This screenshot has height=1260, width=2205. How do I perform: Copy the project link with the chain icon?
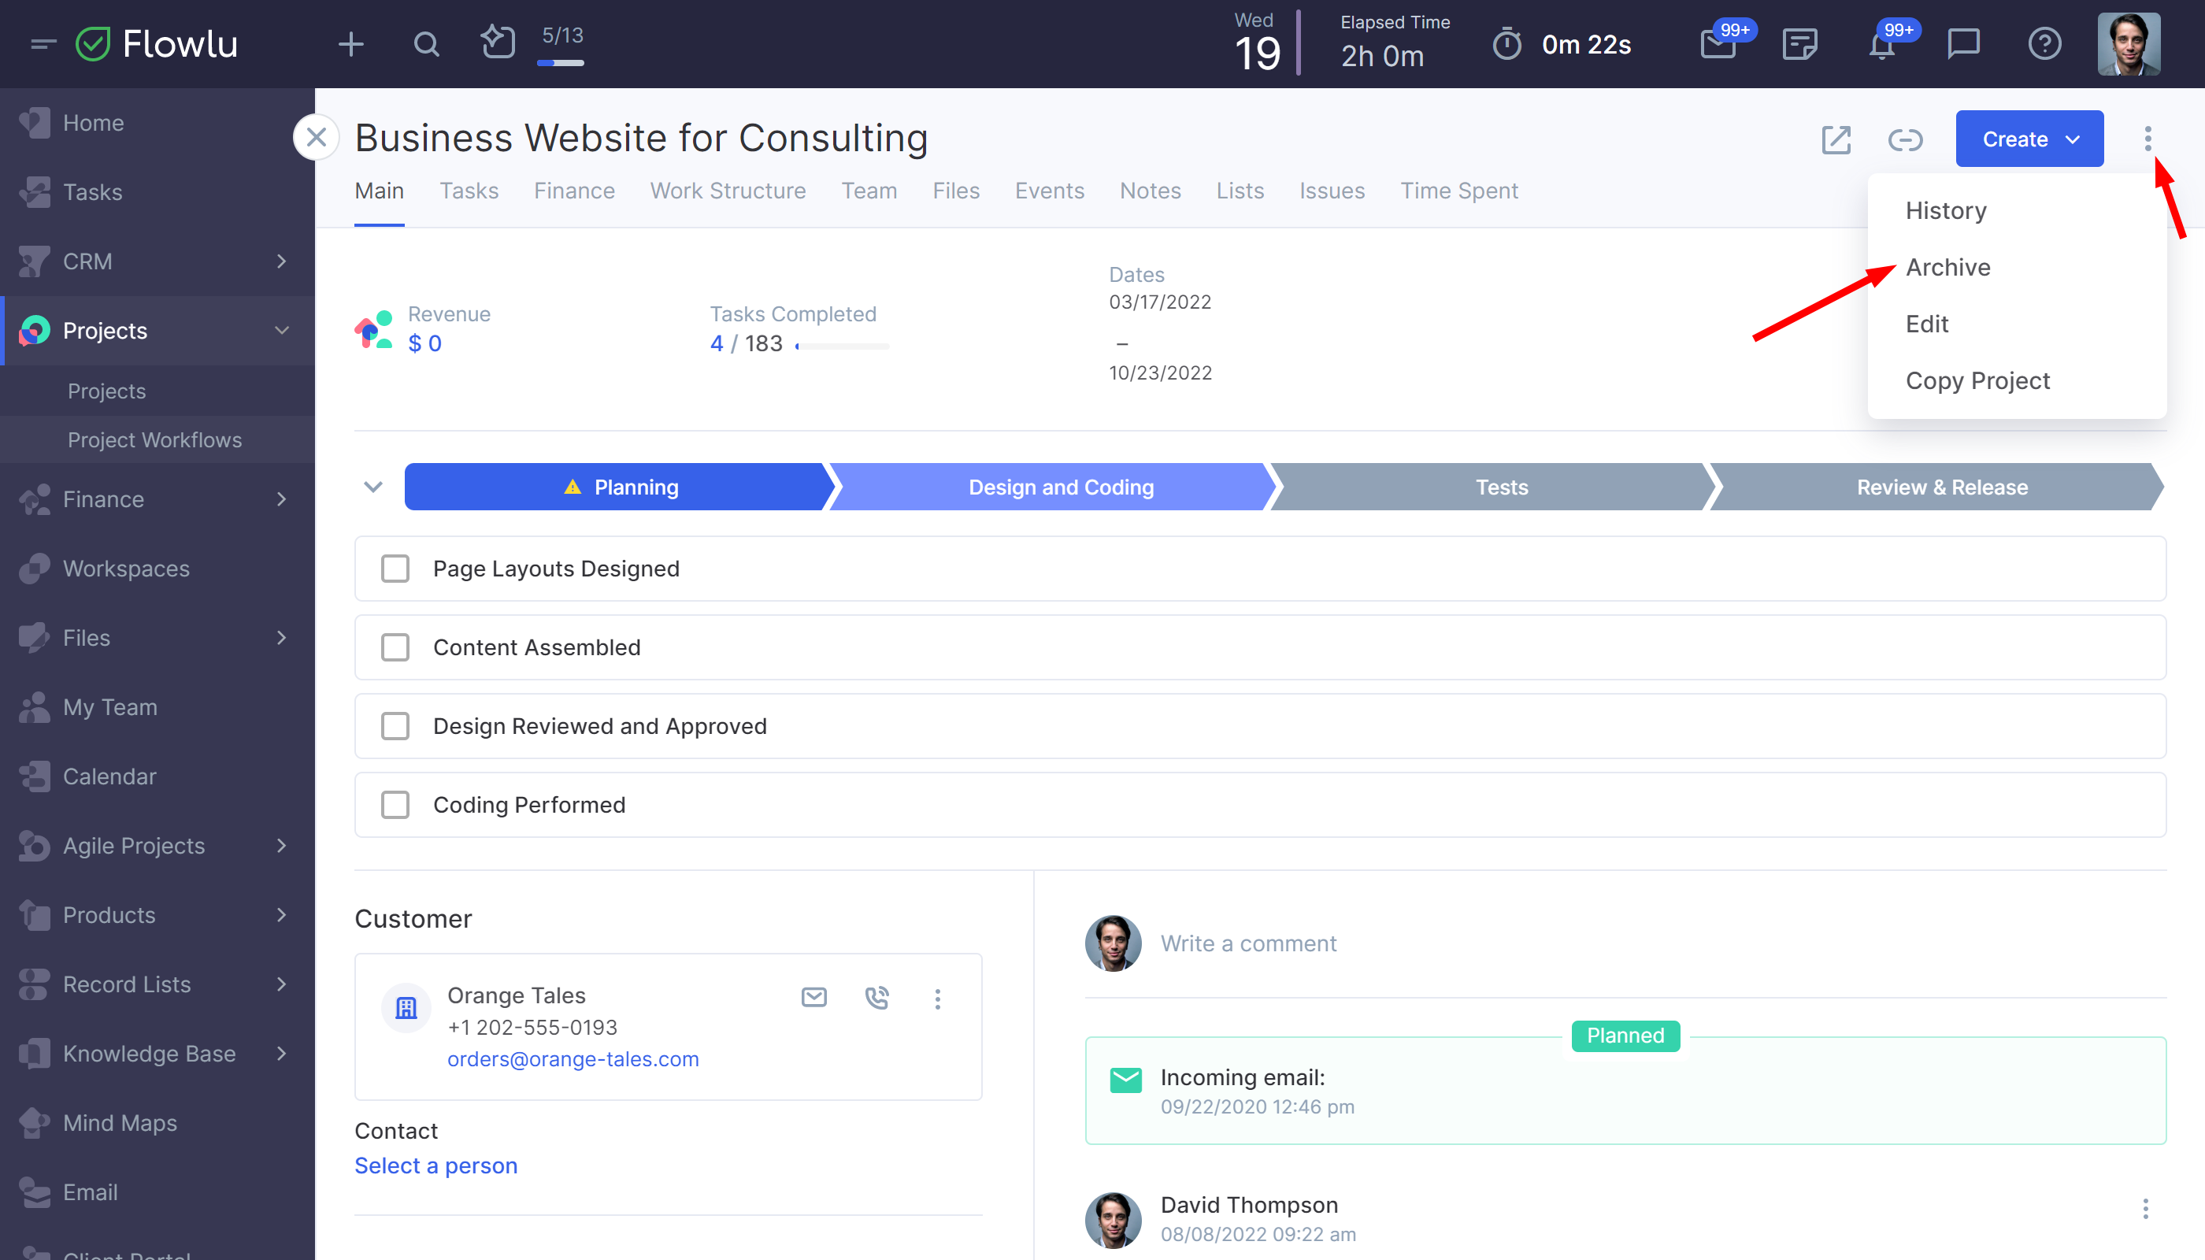tap(1905, 139)
